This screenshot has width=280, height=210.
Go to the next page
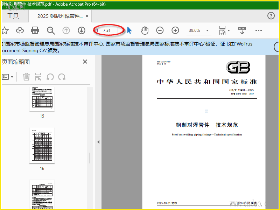(82, 30)
